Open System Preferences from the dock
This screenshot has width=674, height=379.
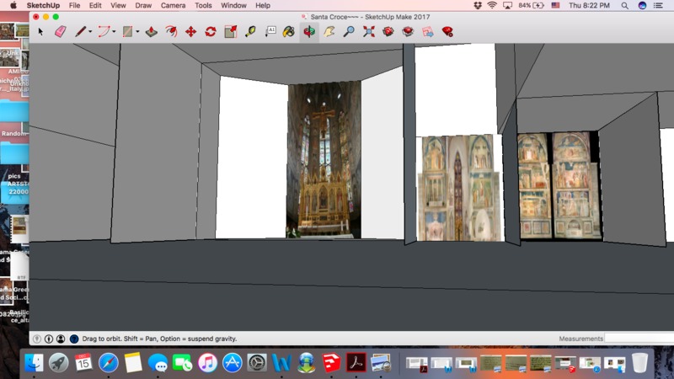click(x=257, y=363)
